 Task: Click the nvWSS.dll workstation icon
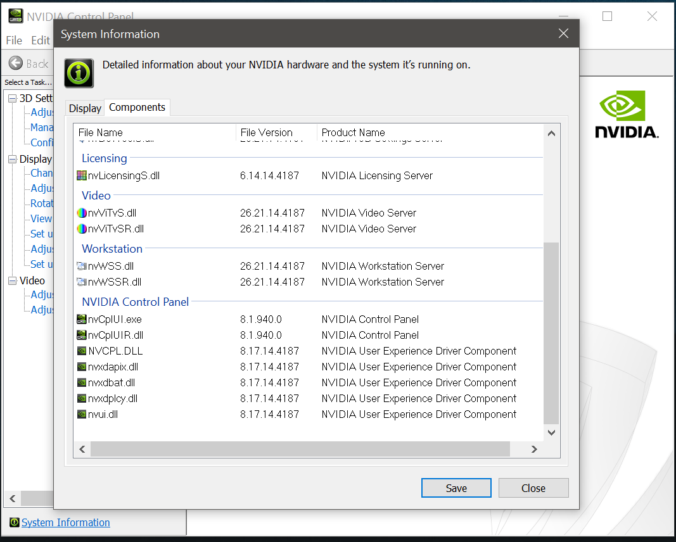tap(82, 266)
